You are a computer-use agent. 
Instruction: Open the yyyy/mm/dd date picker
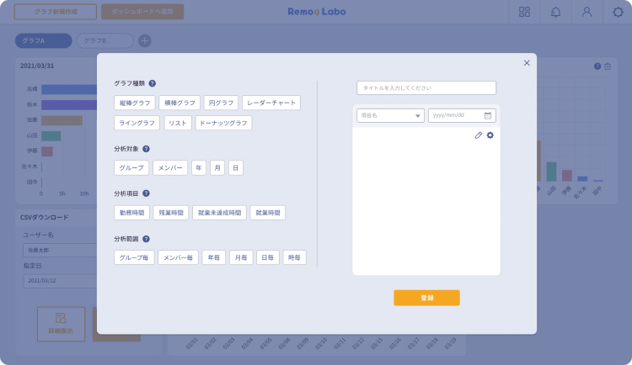click(457, 116)
